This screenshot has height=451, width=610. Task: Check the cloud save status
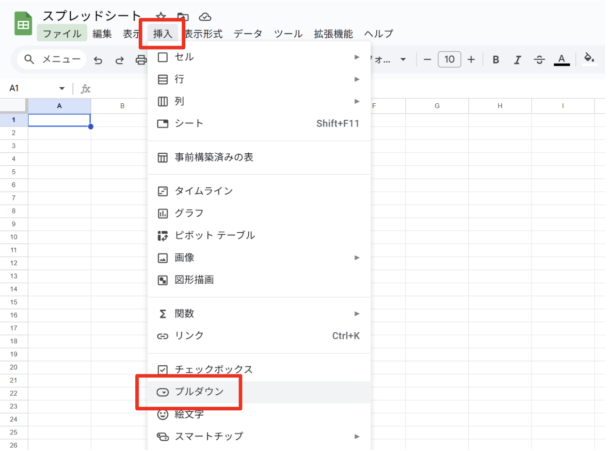point(205,16)
